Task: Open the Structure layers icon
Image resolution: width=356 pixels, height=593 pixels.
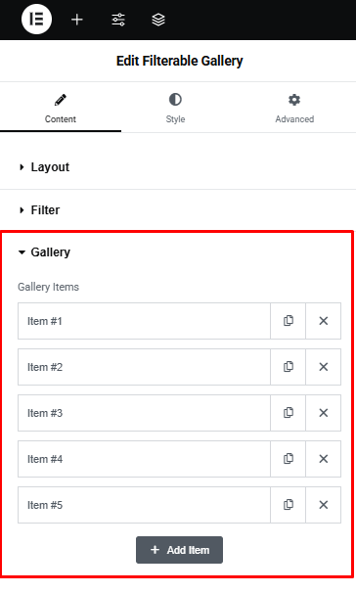Action: click(158, 20)
